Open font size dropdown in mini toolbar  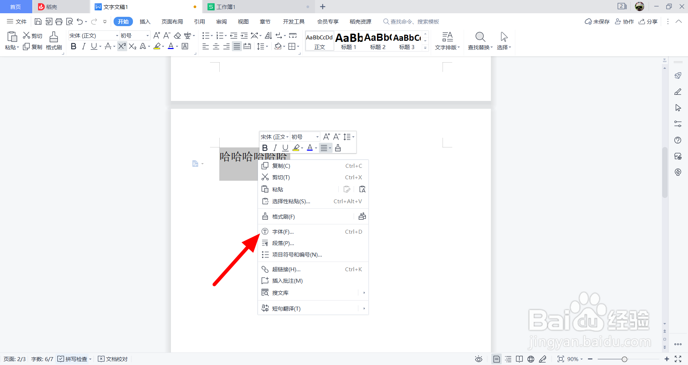(317, 137)
